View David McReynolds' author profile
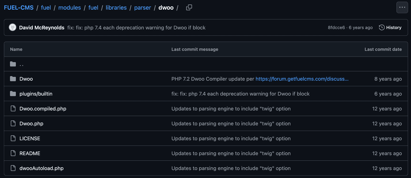 [42, 27]
